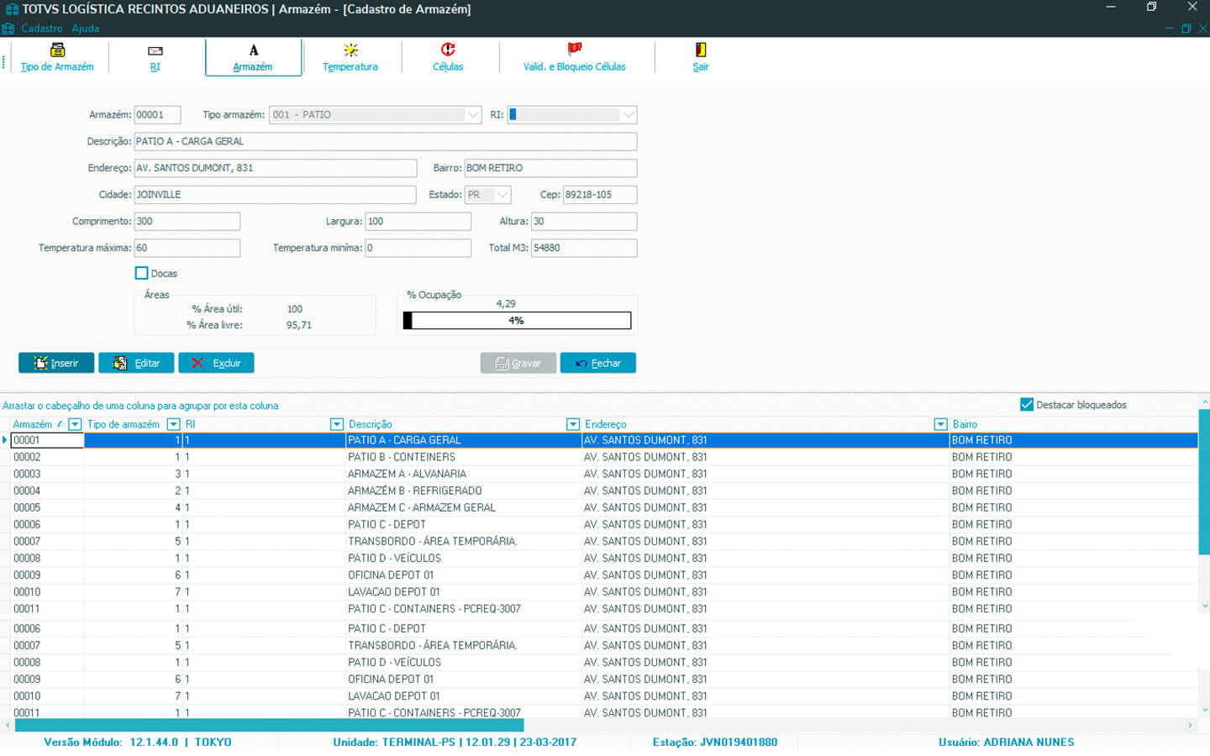The width and height of the screenshot is (1210, 756).
Task: Expand the Tipo armazém dropdown
Action: click(473, 115)
